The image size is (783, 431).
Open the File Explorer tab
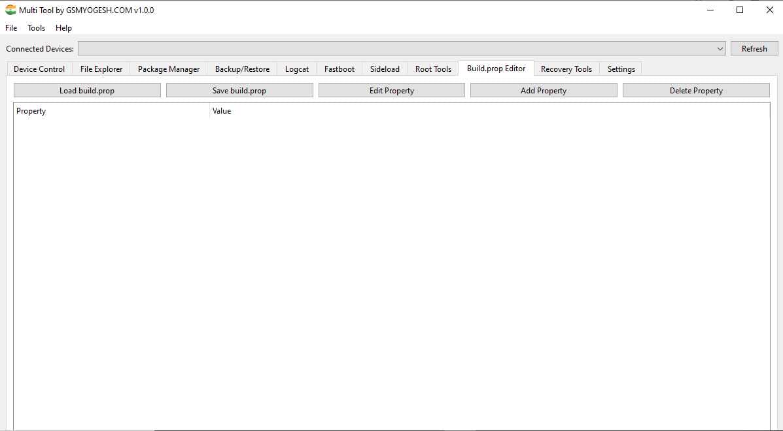101,69
